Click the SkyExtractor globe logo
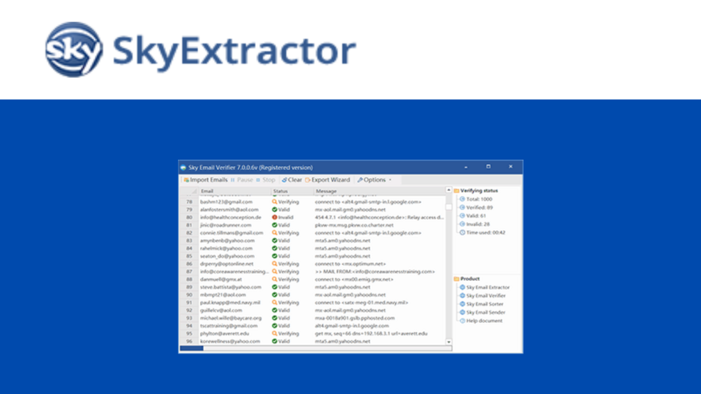Screen dimensions: 701x394 [x=74, y=50]
